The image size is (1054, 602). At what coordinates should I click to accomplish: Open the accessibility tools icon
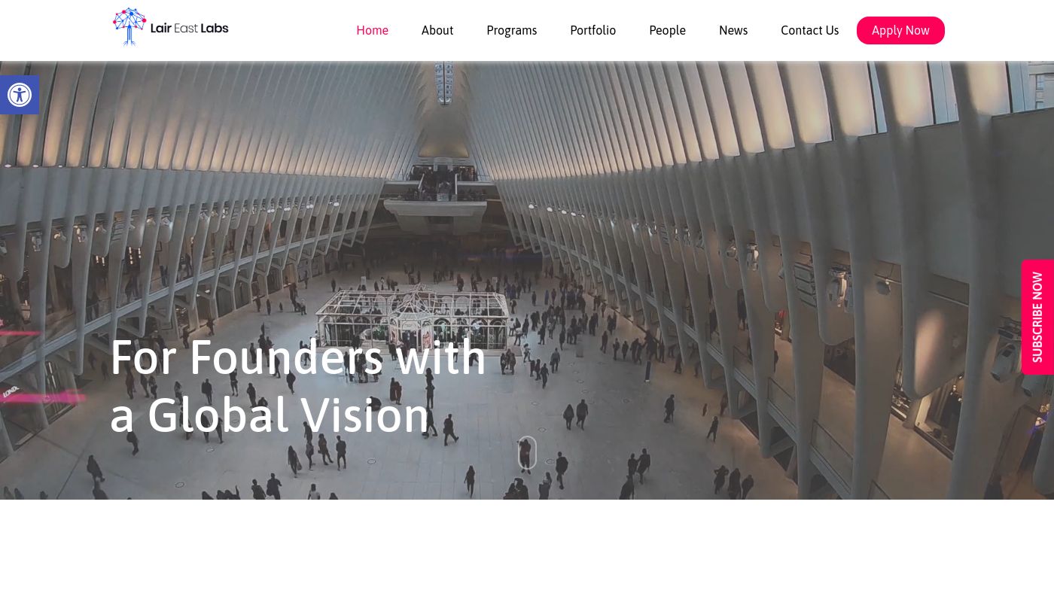[20, 95]
